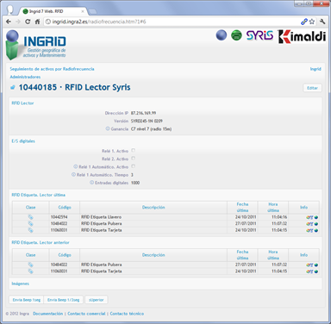Open the Kimaldi logo link
331x324 pixels.
pyautogui.click(x=302, y=36)
